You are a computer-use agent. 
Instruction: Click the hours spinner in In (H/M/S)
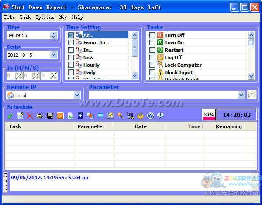(x=19, y=76)
